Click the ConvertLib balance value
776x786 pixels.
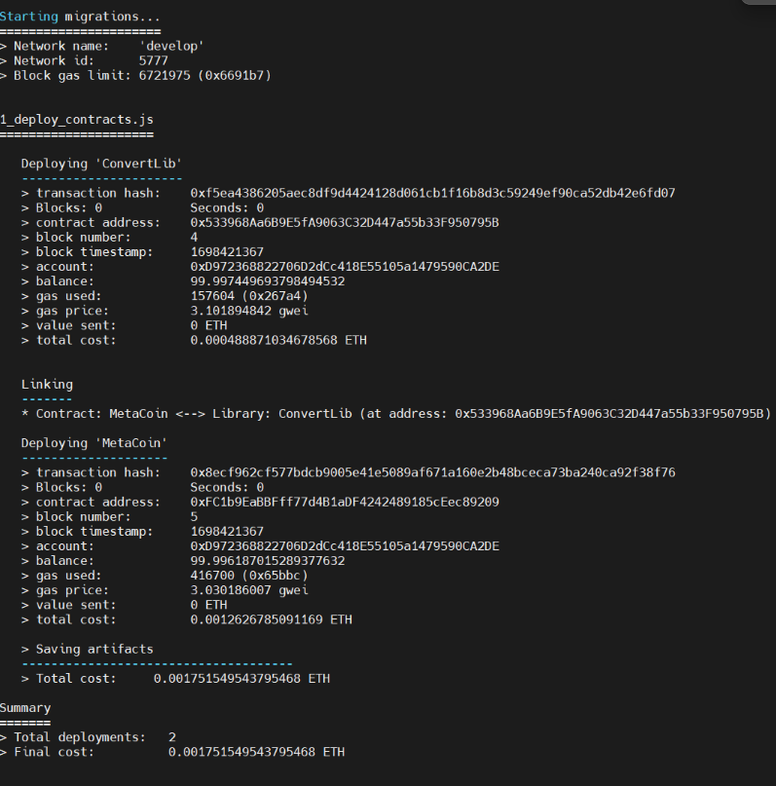point(268,281)
